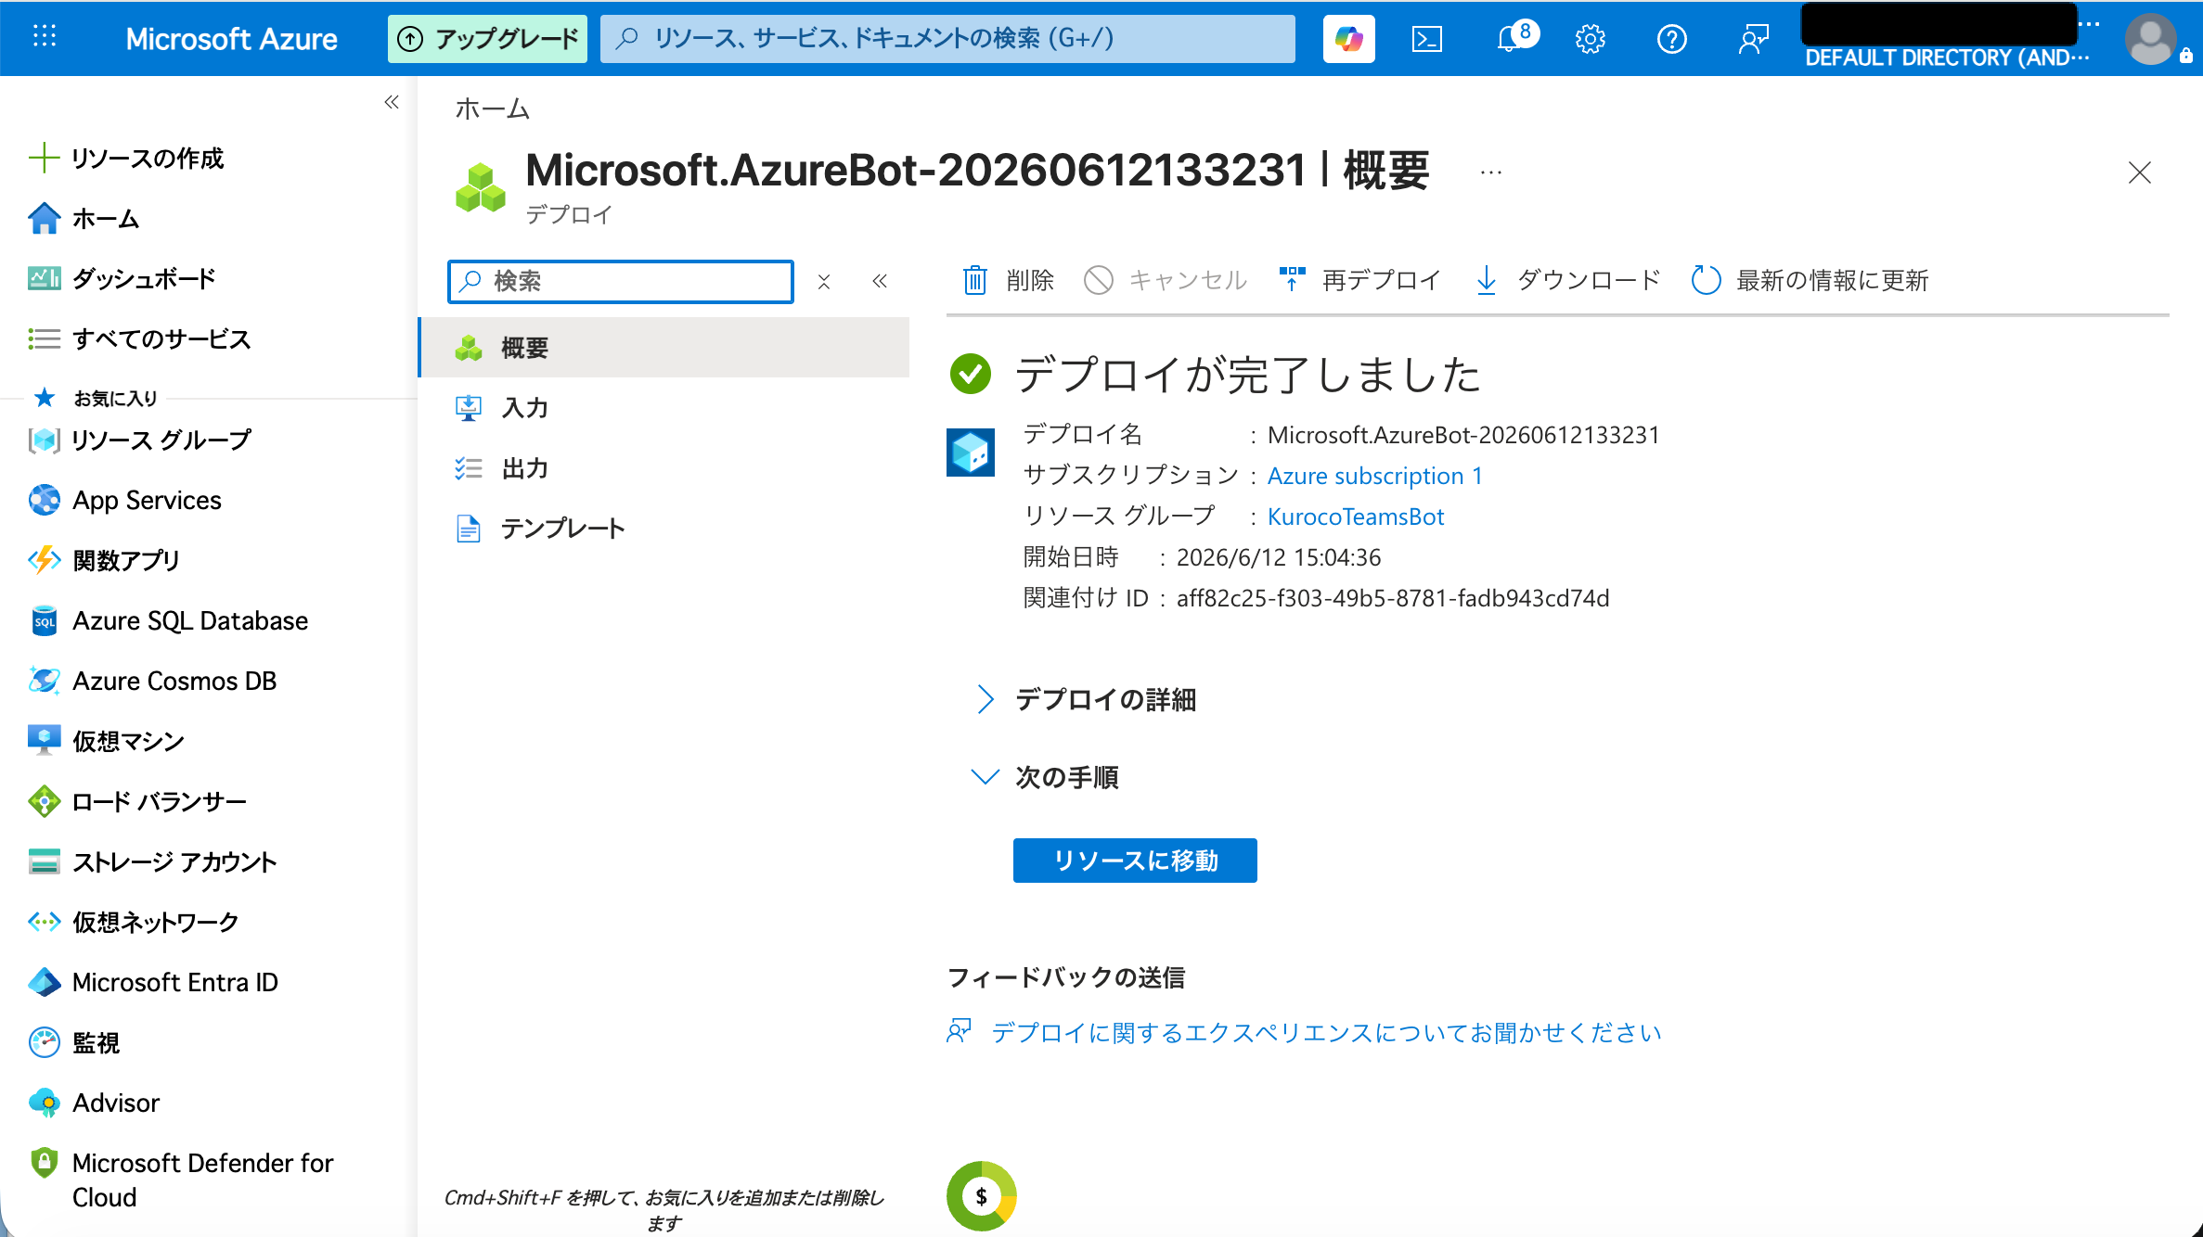
Task: Click the ロード バランサー icon
Action: point(44,801)
